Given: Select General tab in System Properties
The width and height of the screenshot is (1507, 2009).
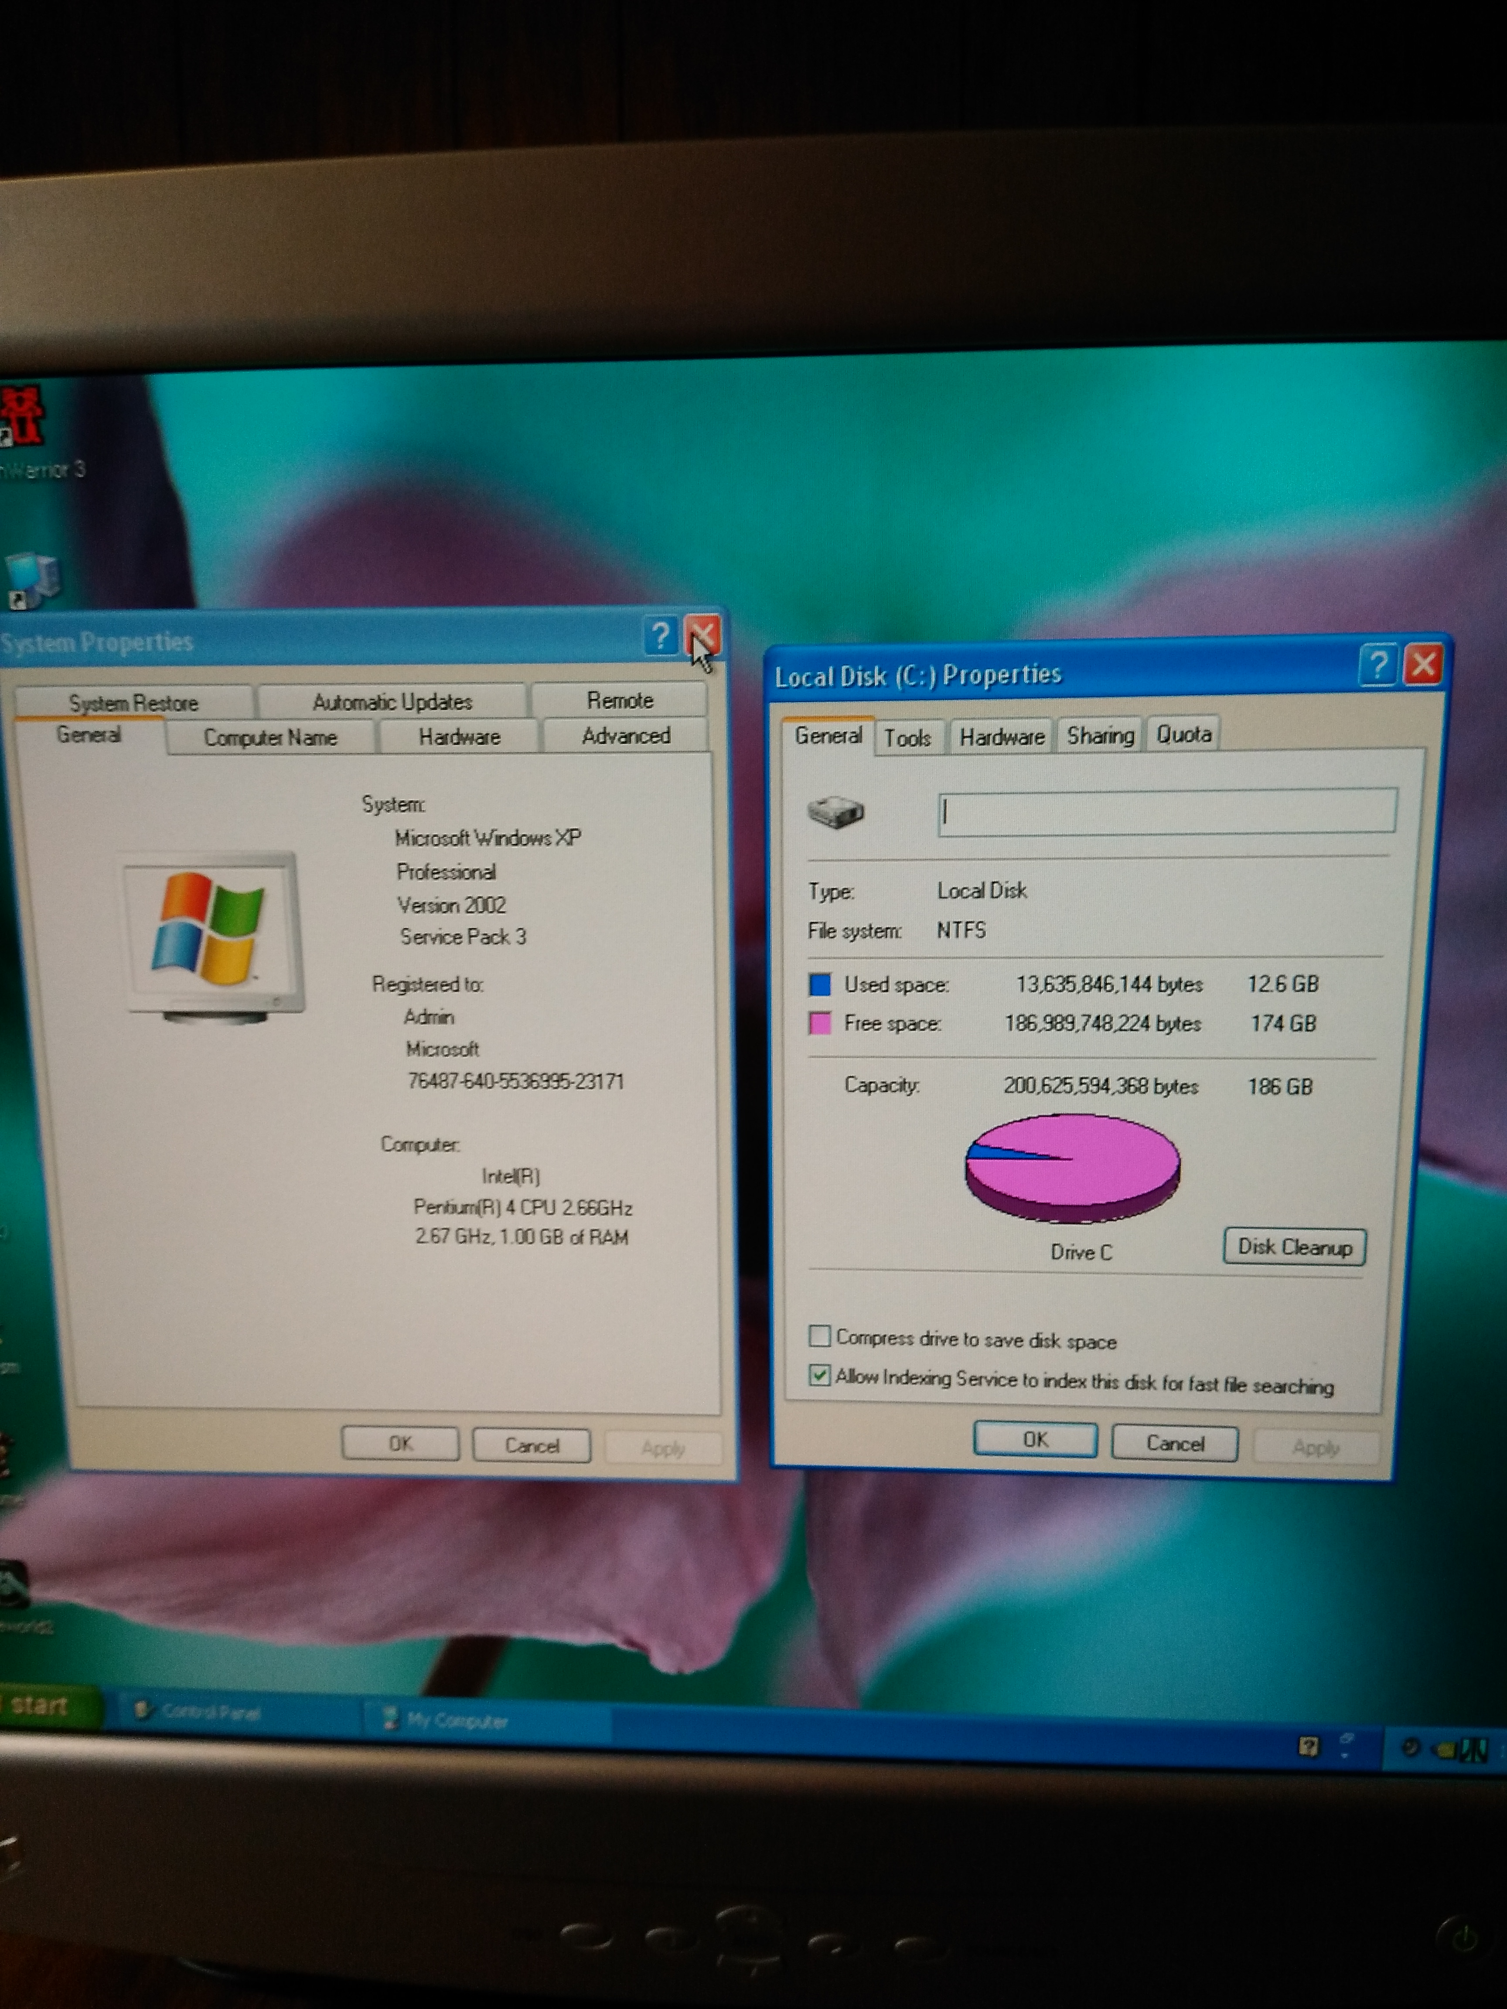Looking at the screenshot, I should pos(89,735).
